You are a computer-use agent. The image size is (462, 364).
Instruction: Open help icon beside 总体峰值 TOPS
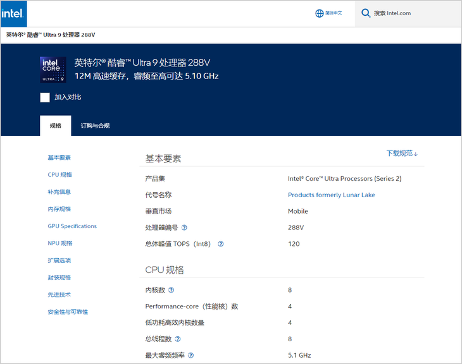click(x=220, y=244)
